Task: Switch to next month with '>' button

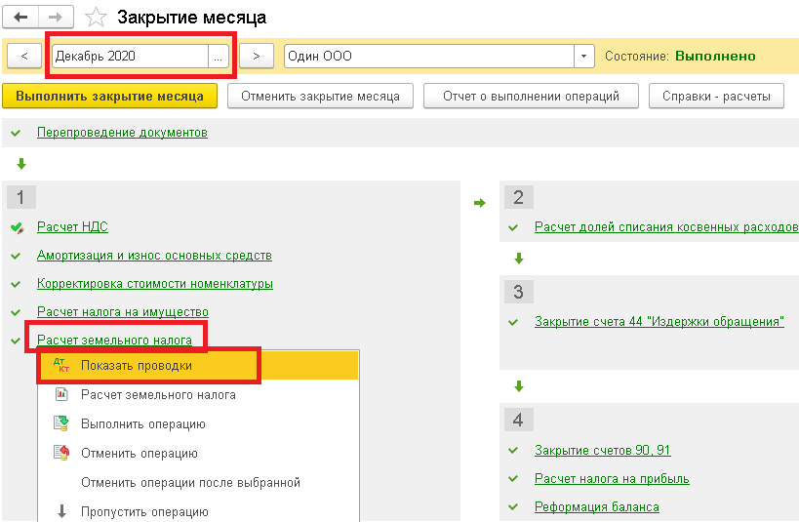Action: [x=257, y=56]
